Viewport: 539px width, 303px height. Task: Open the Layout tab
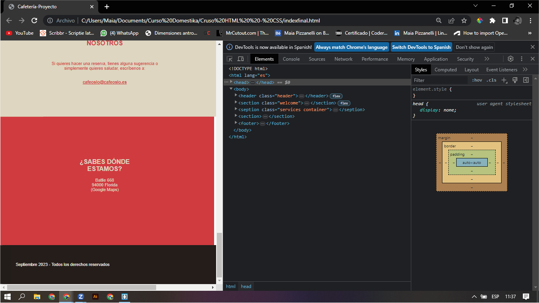coord(472,70)
